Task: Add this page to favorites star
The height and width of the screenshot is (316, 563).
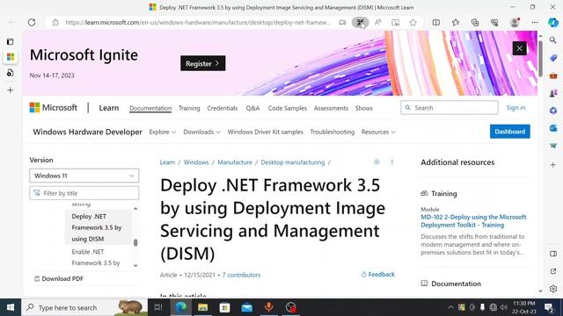Action: point(413,22)
